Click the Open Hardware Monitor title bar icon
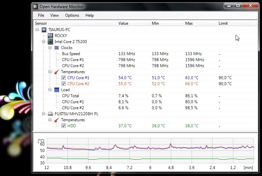Viewport: 262px width, 176px height. pyautogui.click(x=35, y=7)
